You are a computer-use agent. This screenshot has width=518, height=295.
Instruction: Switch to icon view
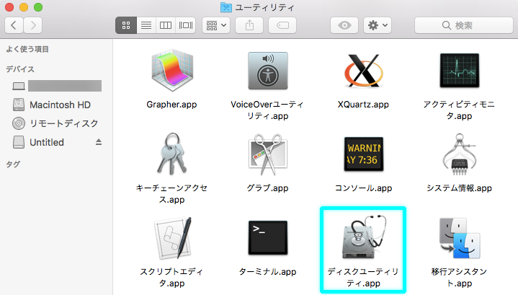(x=126, y=25)
